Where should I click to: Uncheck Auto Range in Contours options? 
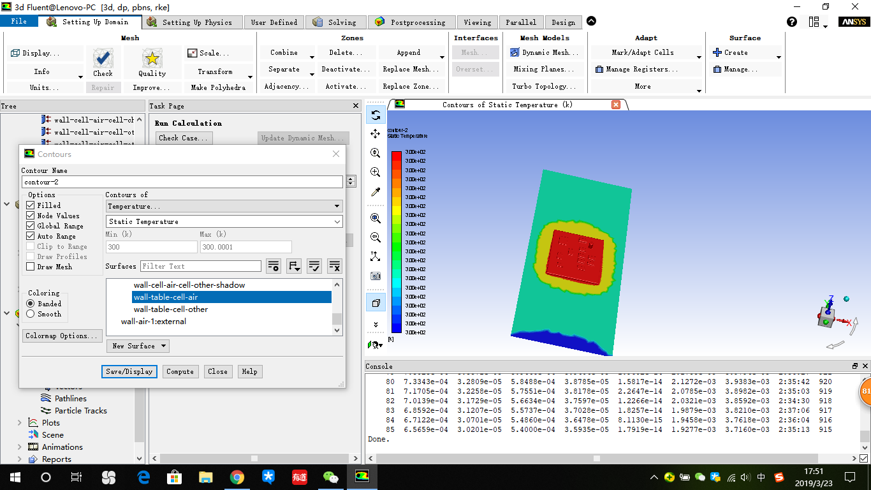click(31, 235)
